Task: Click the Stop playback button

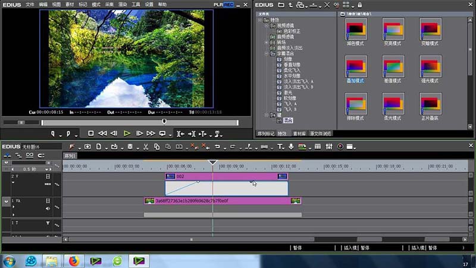Action: point(91,133)
